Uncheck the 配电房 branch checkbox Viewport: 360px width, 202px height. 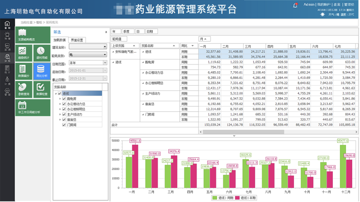(x=64, y=99)
